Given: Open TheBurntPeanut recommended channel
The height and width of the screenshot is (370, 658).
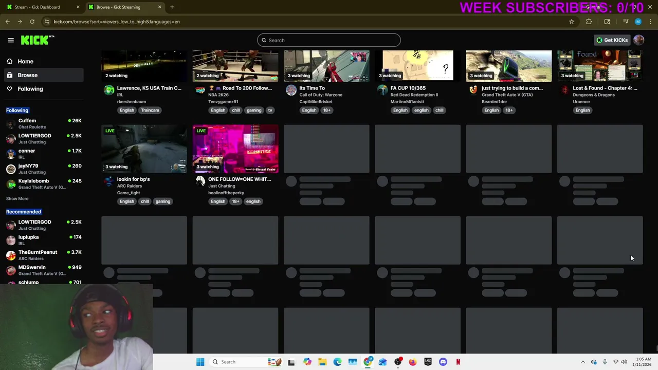Looking at the screenshot, I should 44,255.
